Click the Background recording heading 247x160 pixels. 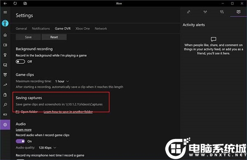[x=34, y=49]
